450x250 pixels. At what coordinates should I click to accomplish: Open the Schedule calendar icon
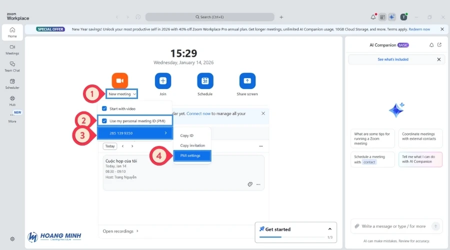[x=205, y=80]
